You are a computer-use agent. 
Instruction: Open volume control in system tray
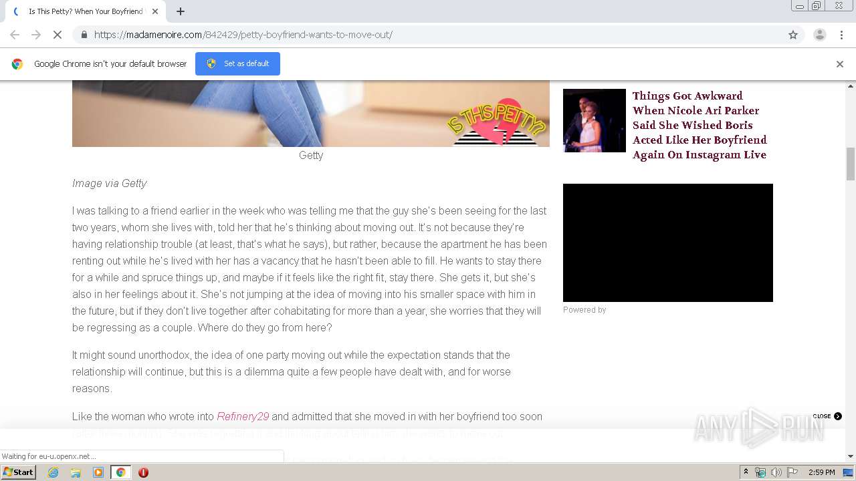click(776, 472)
